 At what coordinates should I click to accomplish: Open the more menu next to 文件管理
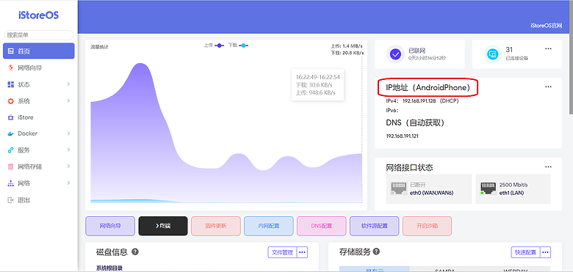(x=303, y=252)
